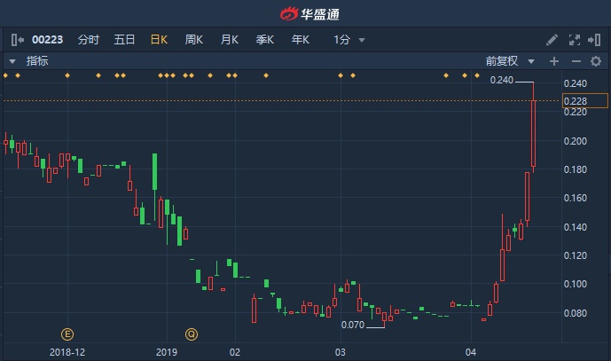The width and height of the screenshot is (611, 361).
Task: Click the 2019 date axis label
Action: coord(167,352)
